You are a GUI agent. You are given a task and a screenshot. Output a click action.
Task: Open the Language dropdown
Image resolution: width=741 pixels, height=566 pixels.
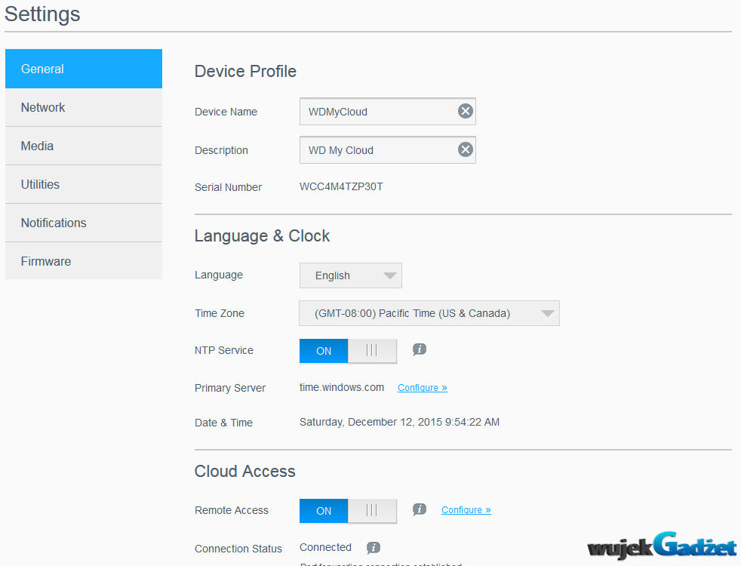(351, 275)
